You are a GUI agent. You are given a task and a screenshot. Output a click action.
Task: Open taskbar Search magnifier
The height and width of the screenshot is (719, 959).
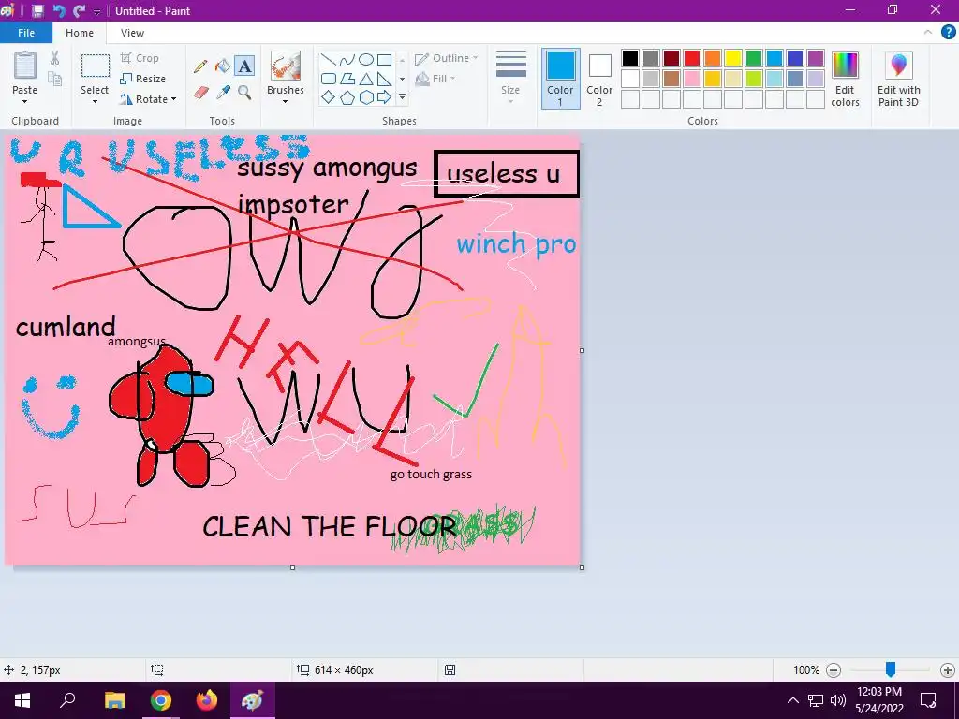[x=67, y=700]
